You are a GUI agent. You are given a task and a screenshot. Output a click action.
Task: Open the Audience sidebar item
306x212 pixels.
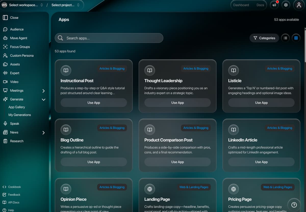point(17,29)
